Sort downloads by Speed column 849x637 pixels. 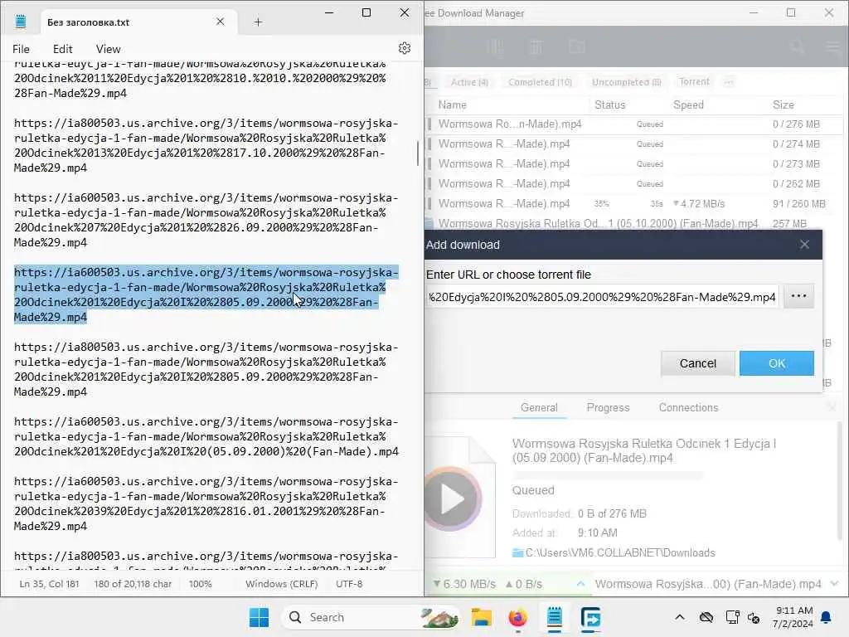point(688,105)
